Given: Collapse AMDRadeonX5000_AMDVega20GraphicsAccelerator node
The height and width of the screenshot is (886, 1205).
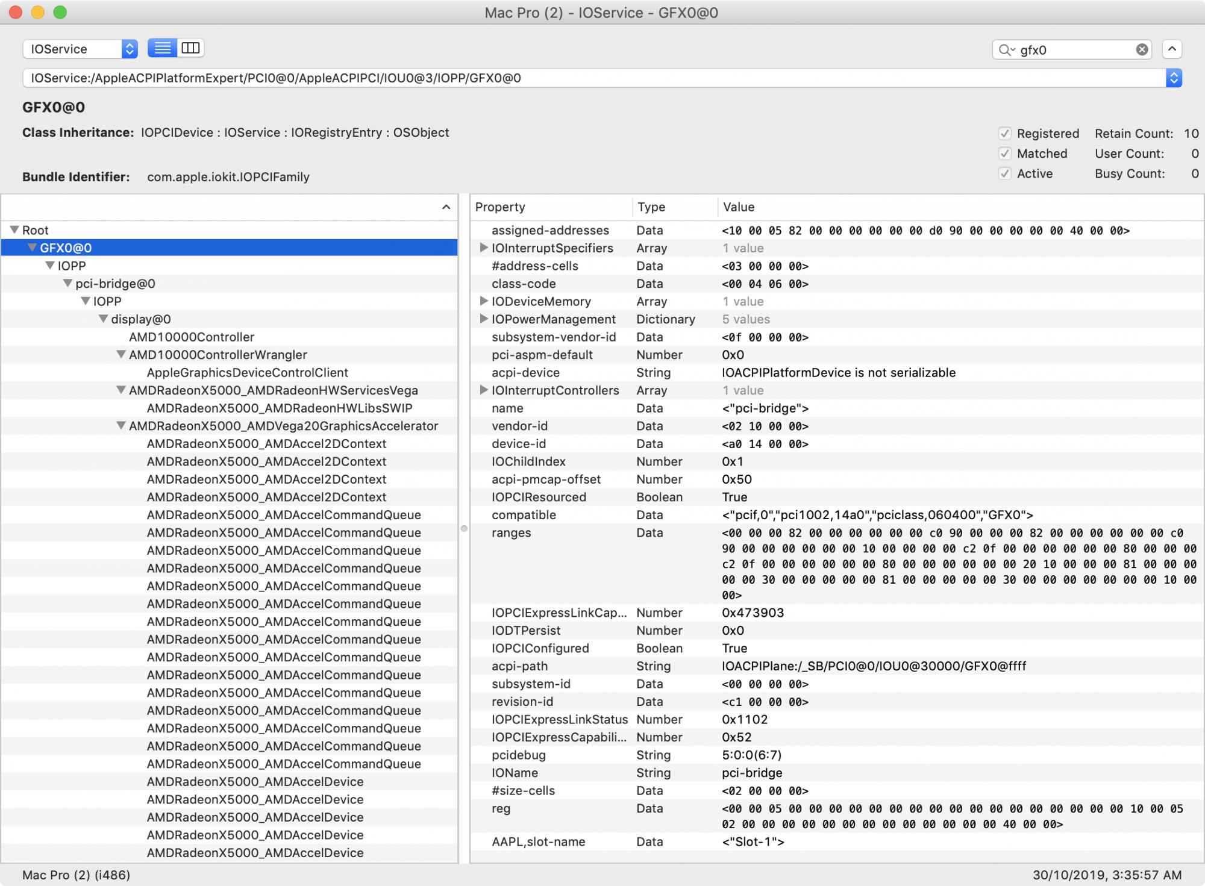Looking at the screenshot, I should (x=122, y=425).
